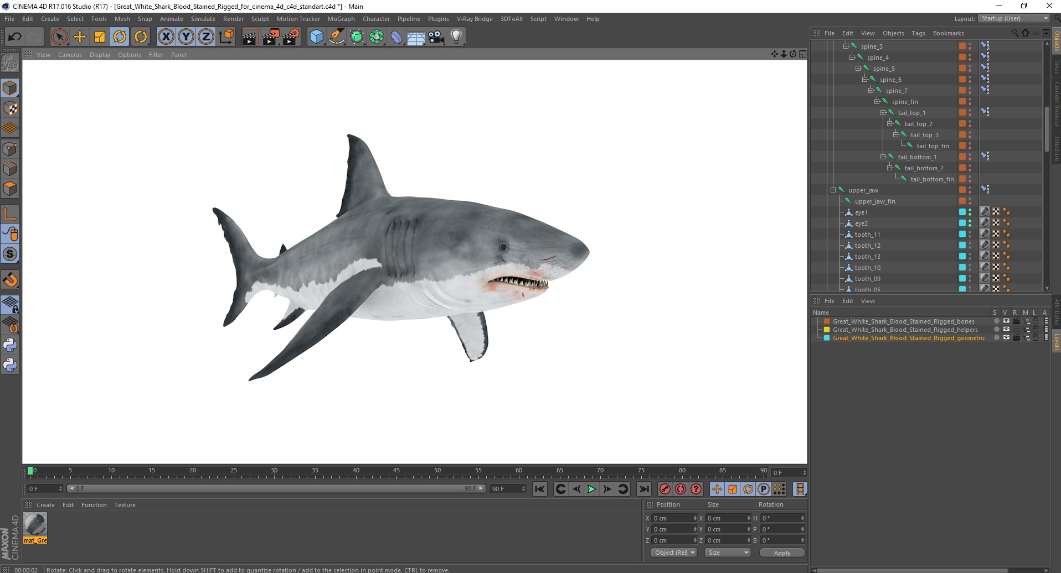Open Edit Render Settings

[291, 37]
